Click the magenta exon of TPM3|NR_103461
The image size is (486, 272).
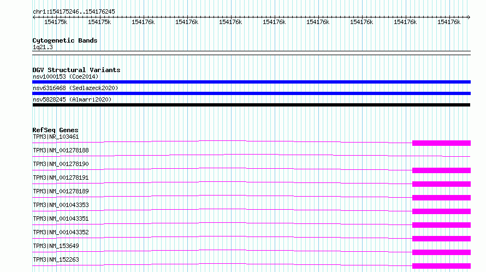pos(441,143)
